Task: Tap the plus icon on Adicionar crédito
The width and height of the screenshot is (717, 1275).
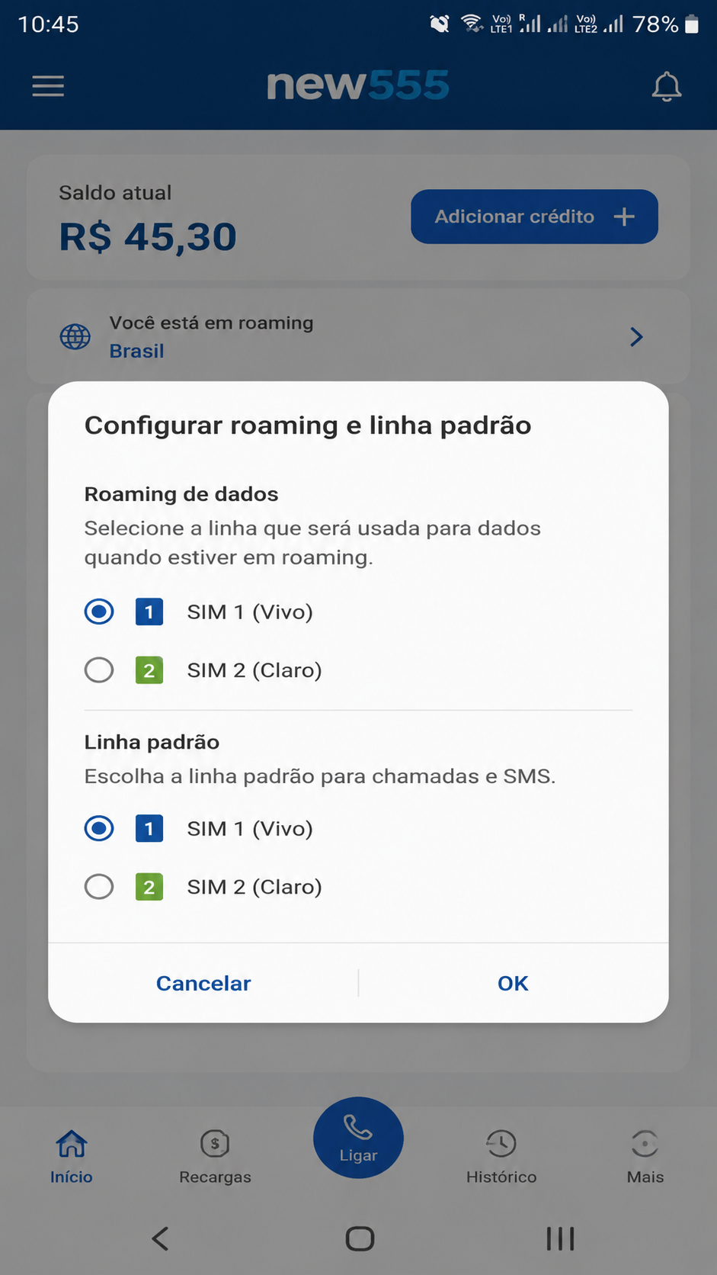Action: tap(624, 217)
